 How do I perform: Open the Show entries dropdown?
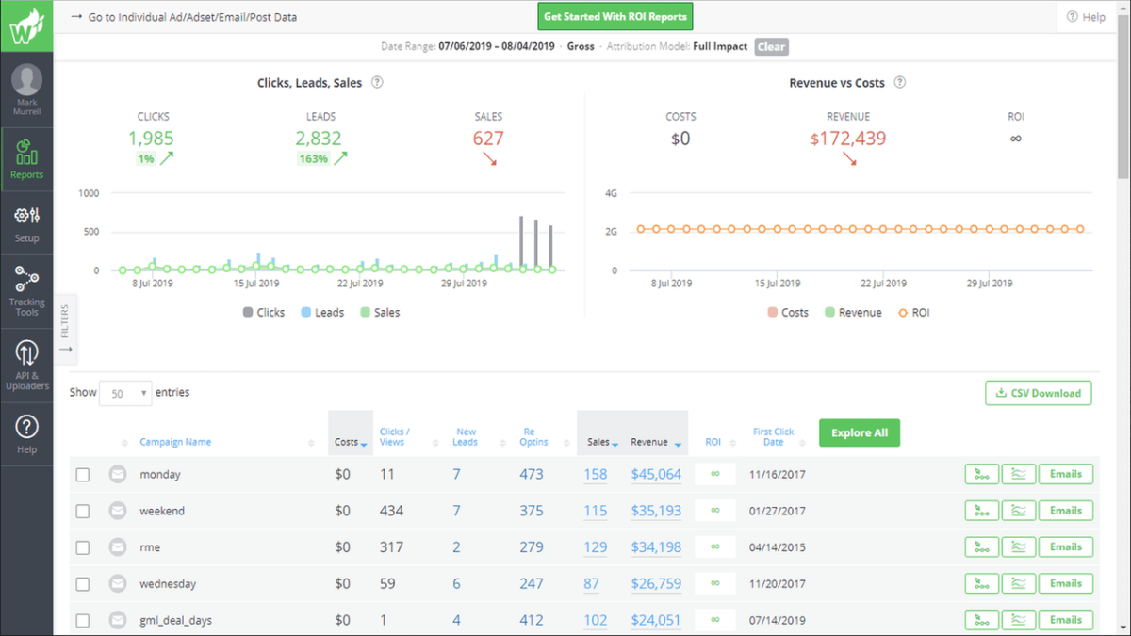tap(125, 393)
